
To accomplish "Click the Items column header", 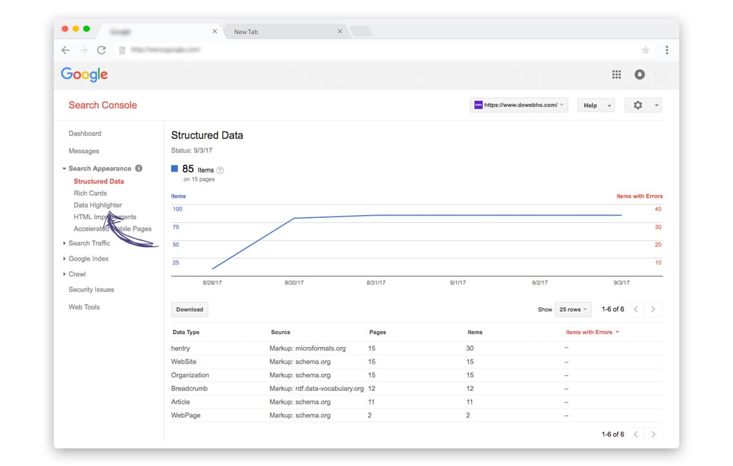I will click(475, 332).
